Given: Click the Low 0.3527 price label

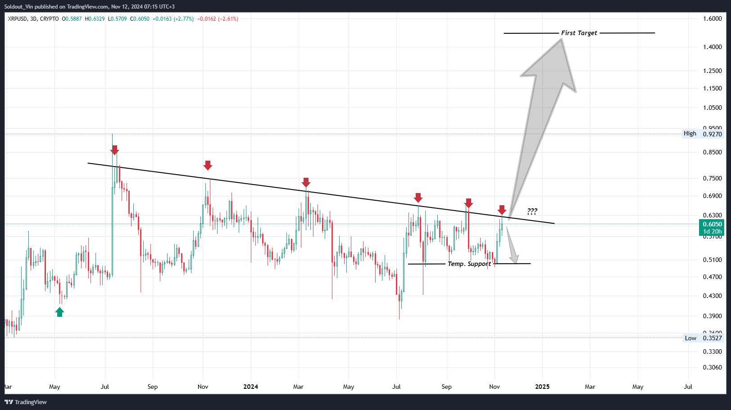Looking at the screenshot, I should [x=703, y=338].
